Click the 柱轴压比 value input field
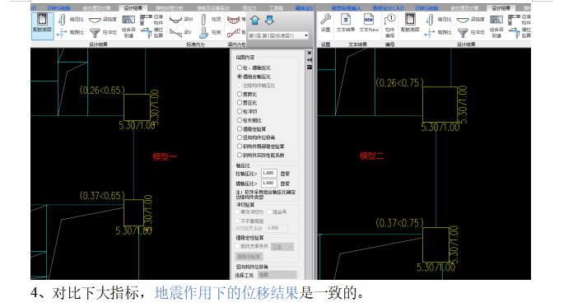 click(268, 173)
